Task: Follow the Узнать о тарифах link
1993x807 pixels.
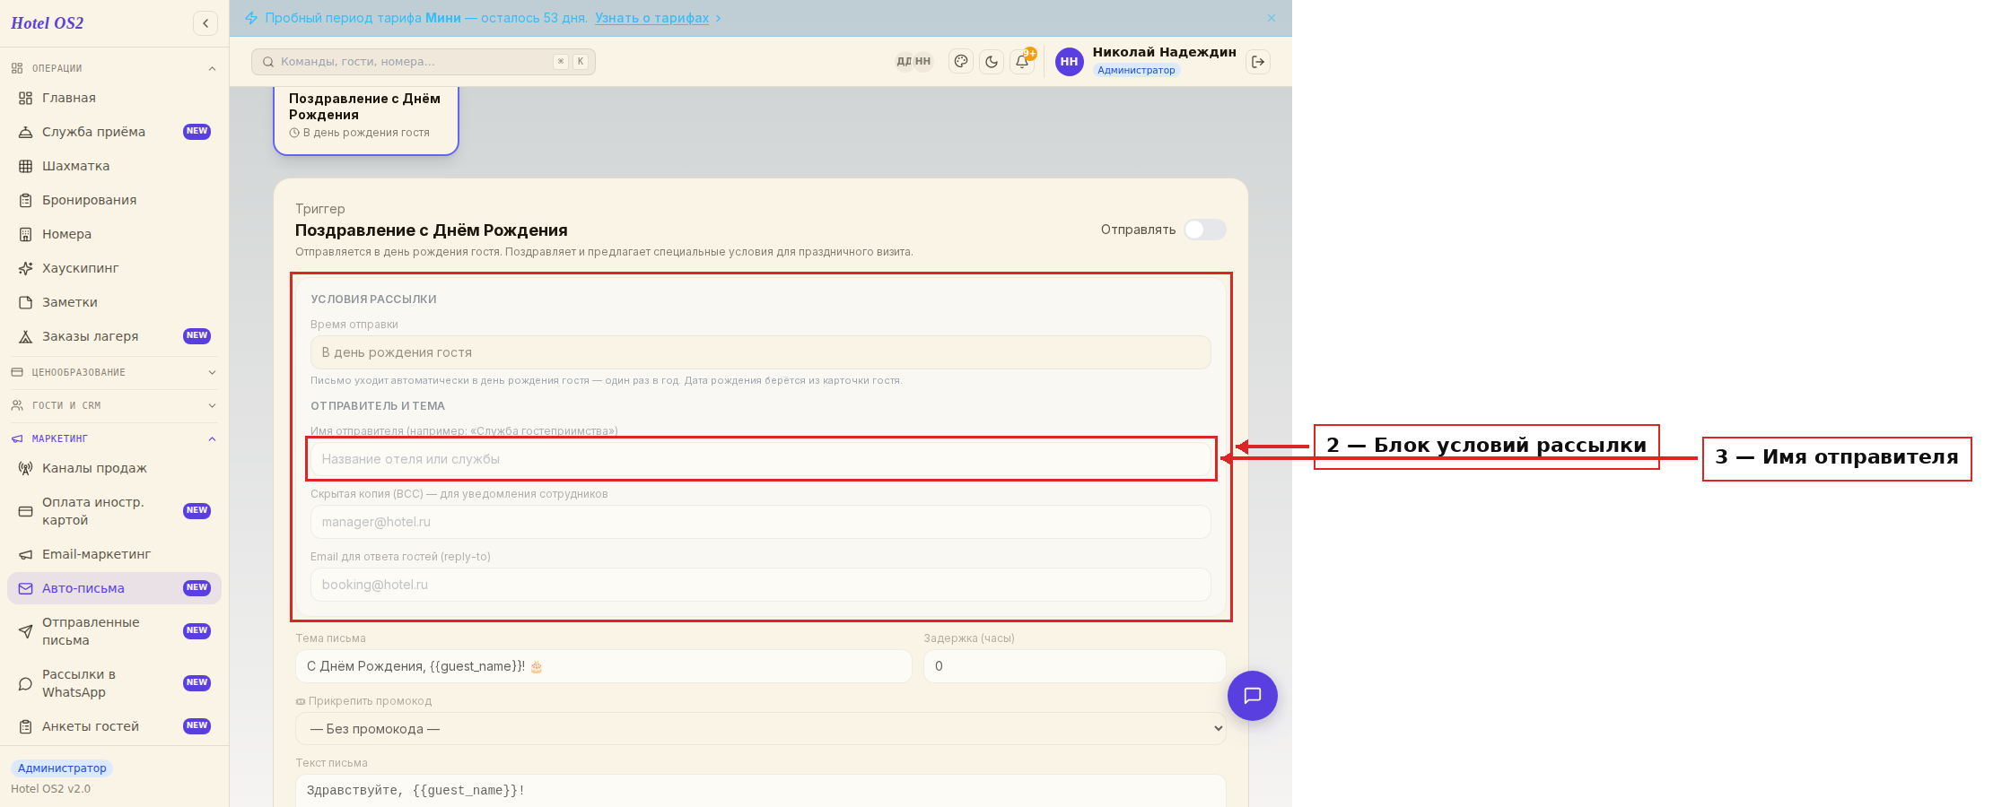Action: point(652,18)
